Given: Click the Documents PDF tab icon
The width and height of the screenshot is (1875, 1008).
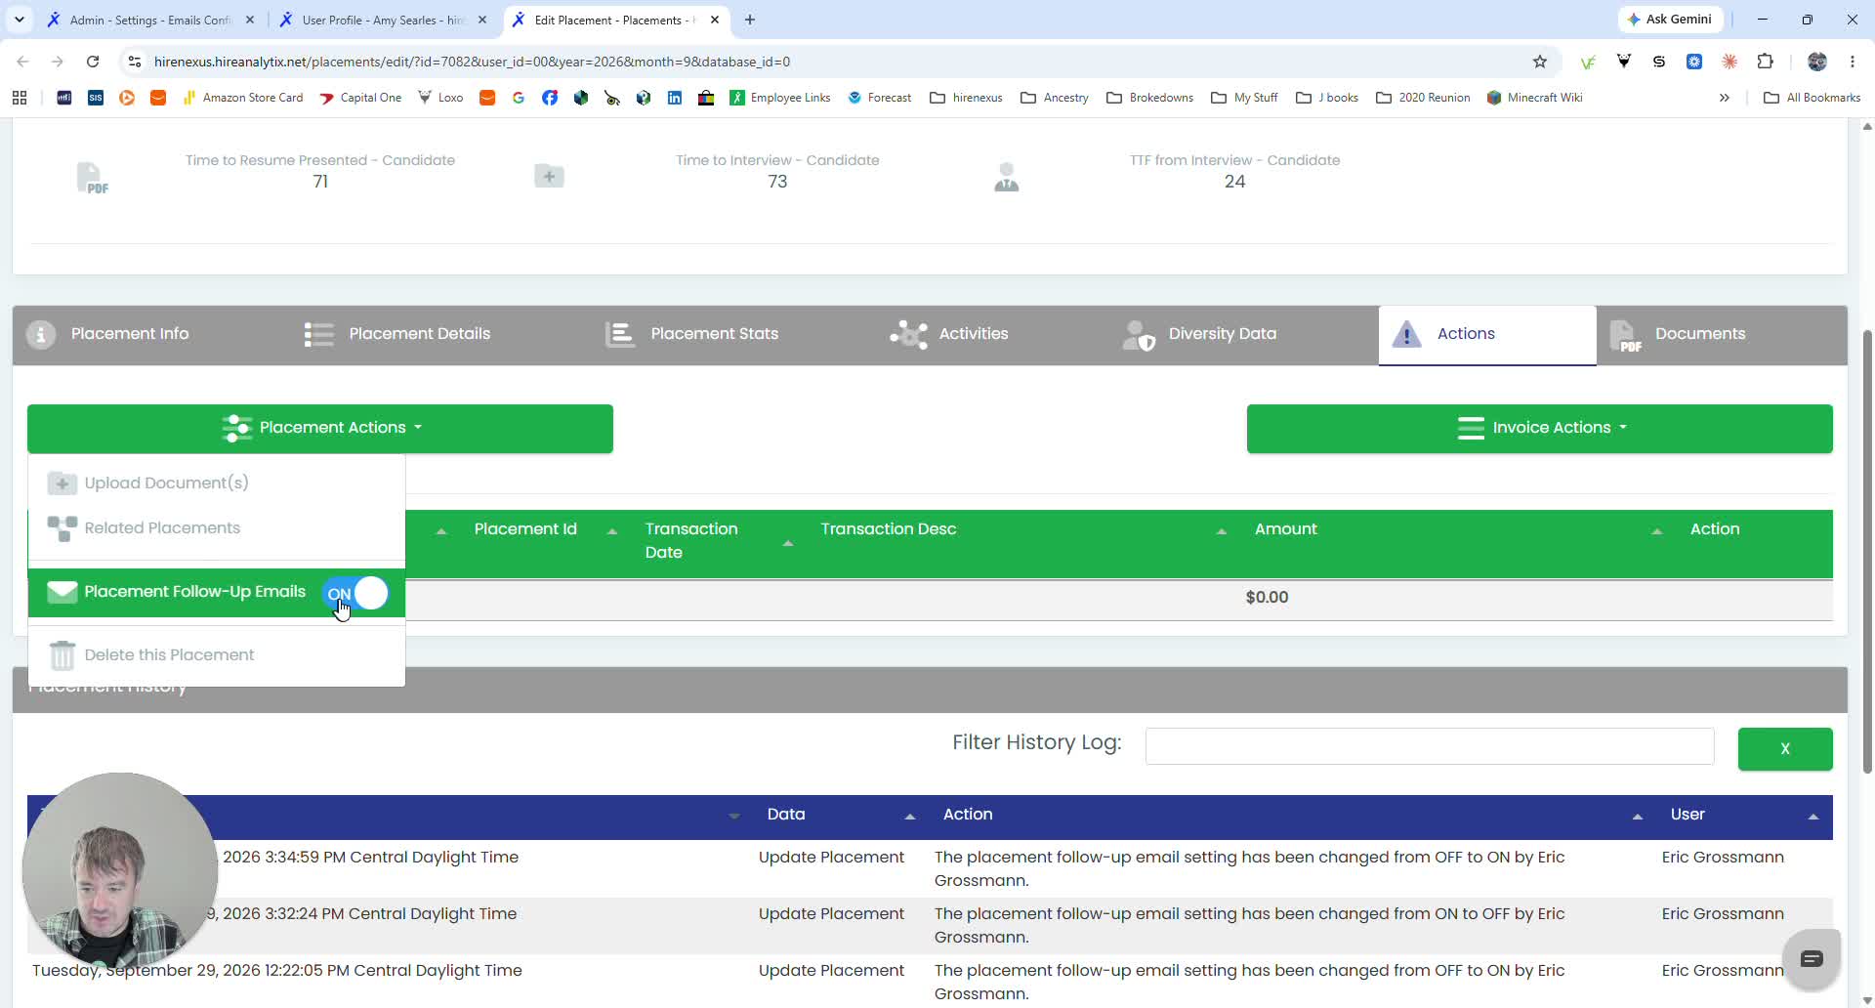Looking at the screenshot, I should pos(1625,335).
